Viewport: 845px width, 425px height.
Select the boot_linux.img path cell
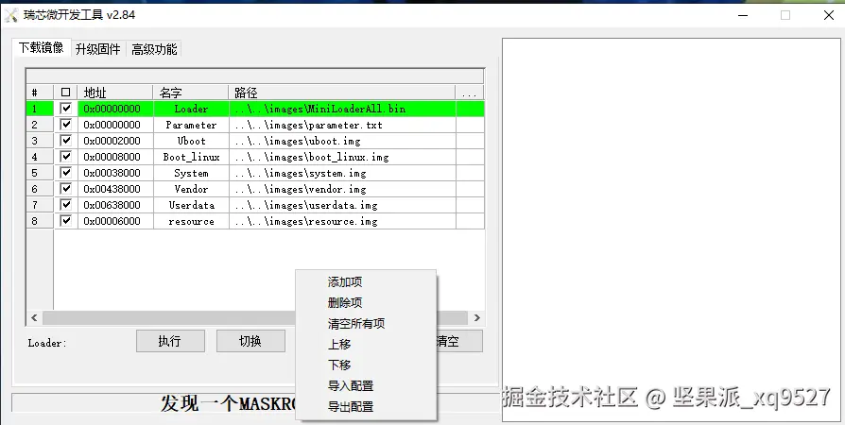tap(342, 158)
